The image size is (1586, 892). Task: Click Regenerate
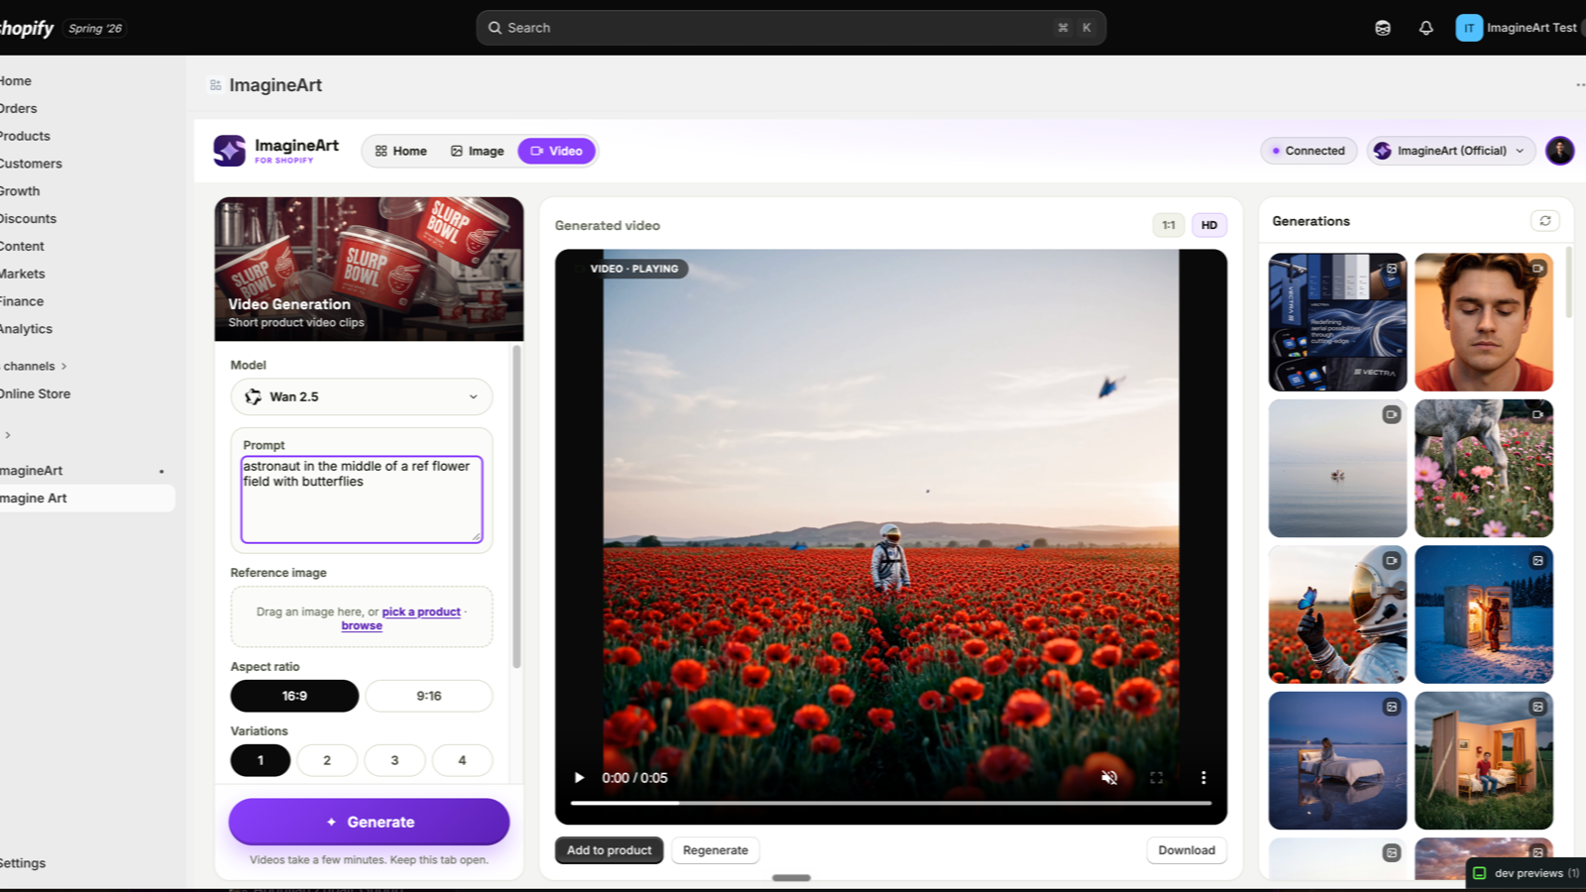tap(716, 850)
